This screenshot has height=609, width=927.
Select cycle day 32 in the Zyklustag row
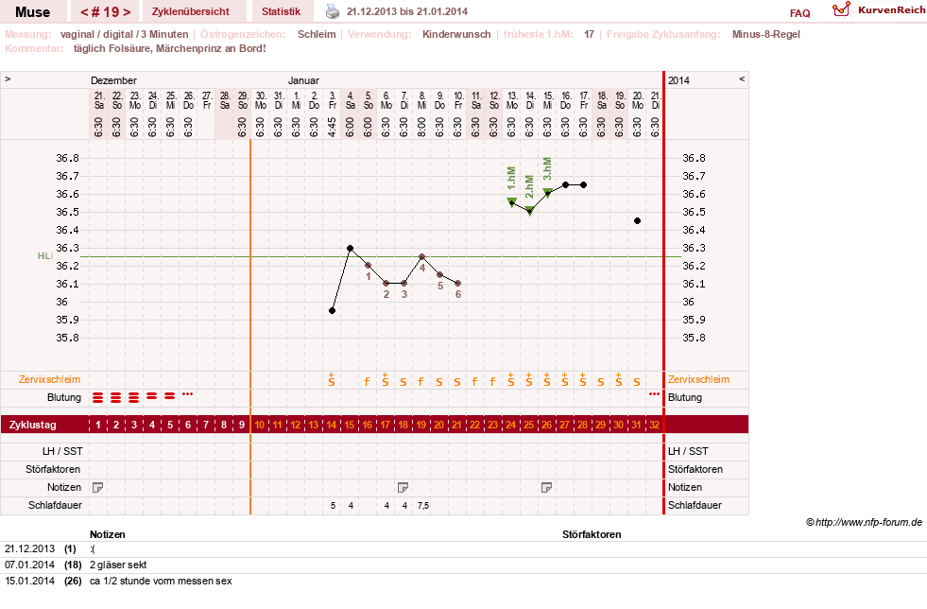point(655,425)
